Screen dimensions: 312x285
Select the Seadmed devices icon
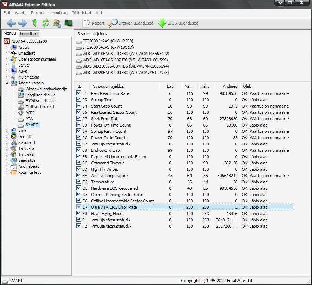coord(13,142)
